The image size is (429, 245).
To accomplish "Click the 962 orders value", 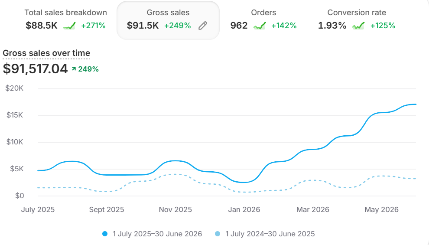I will [239, 26].
